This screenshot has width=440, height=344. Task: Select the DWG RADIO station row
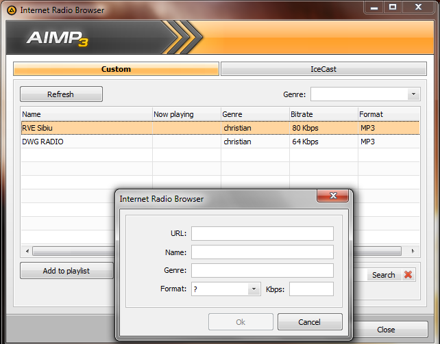coord(220,142)
